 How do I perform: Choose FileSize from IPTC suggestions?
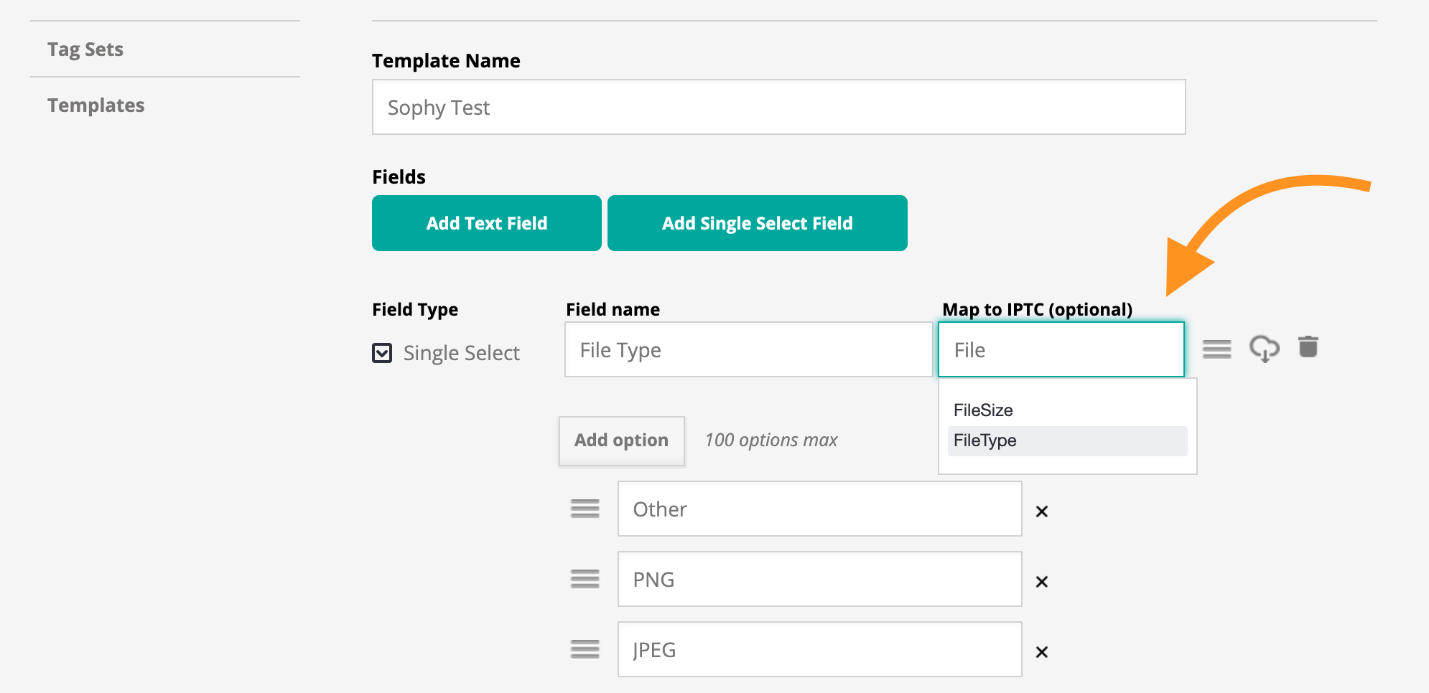pyautogui.click(x=1067, y=410)
